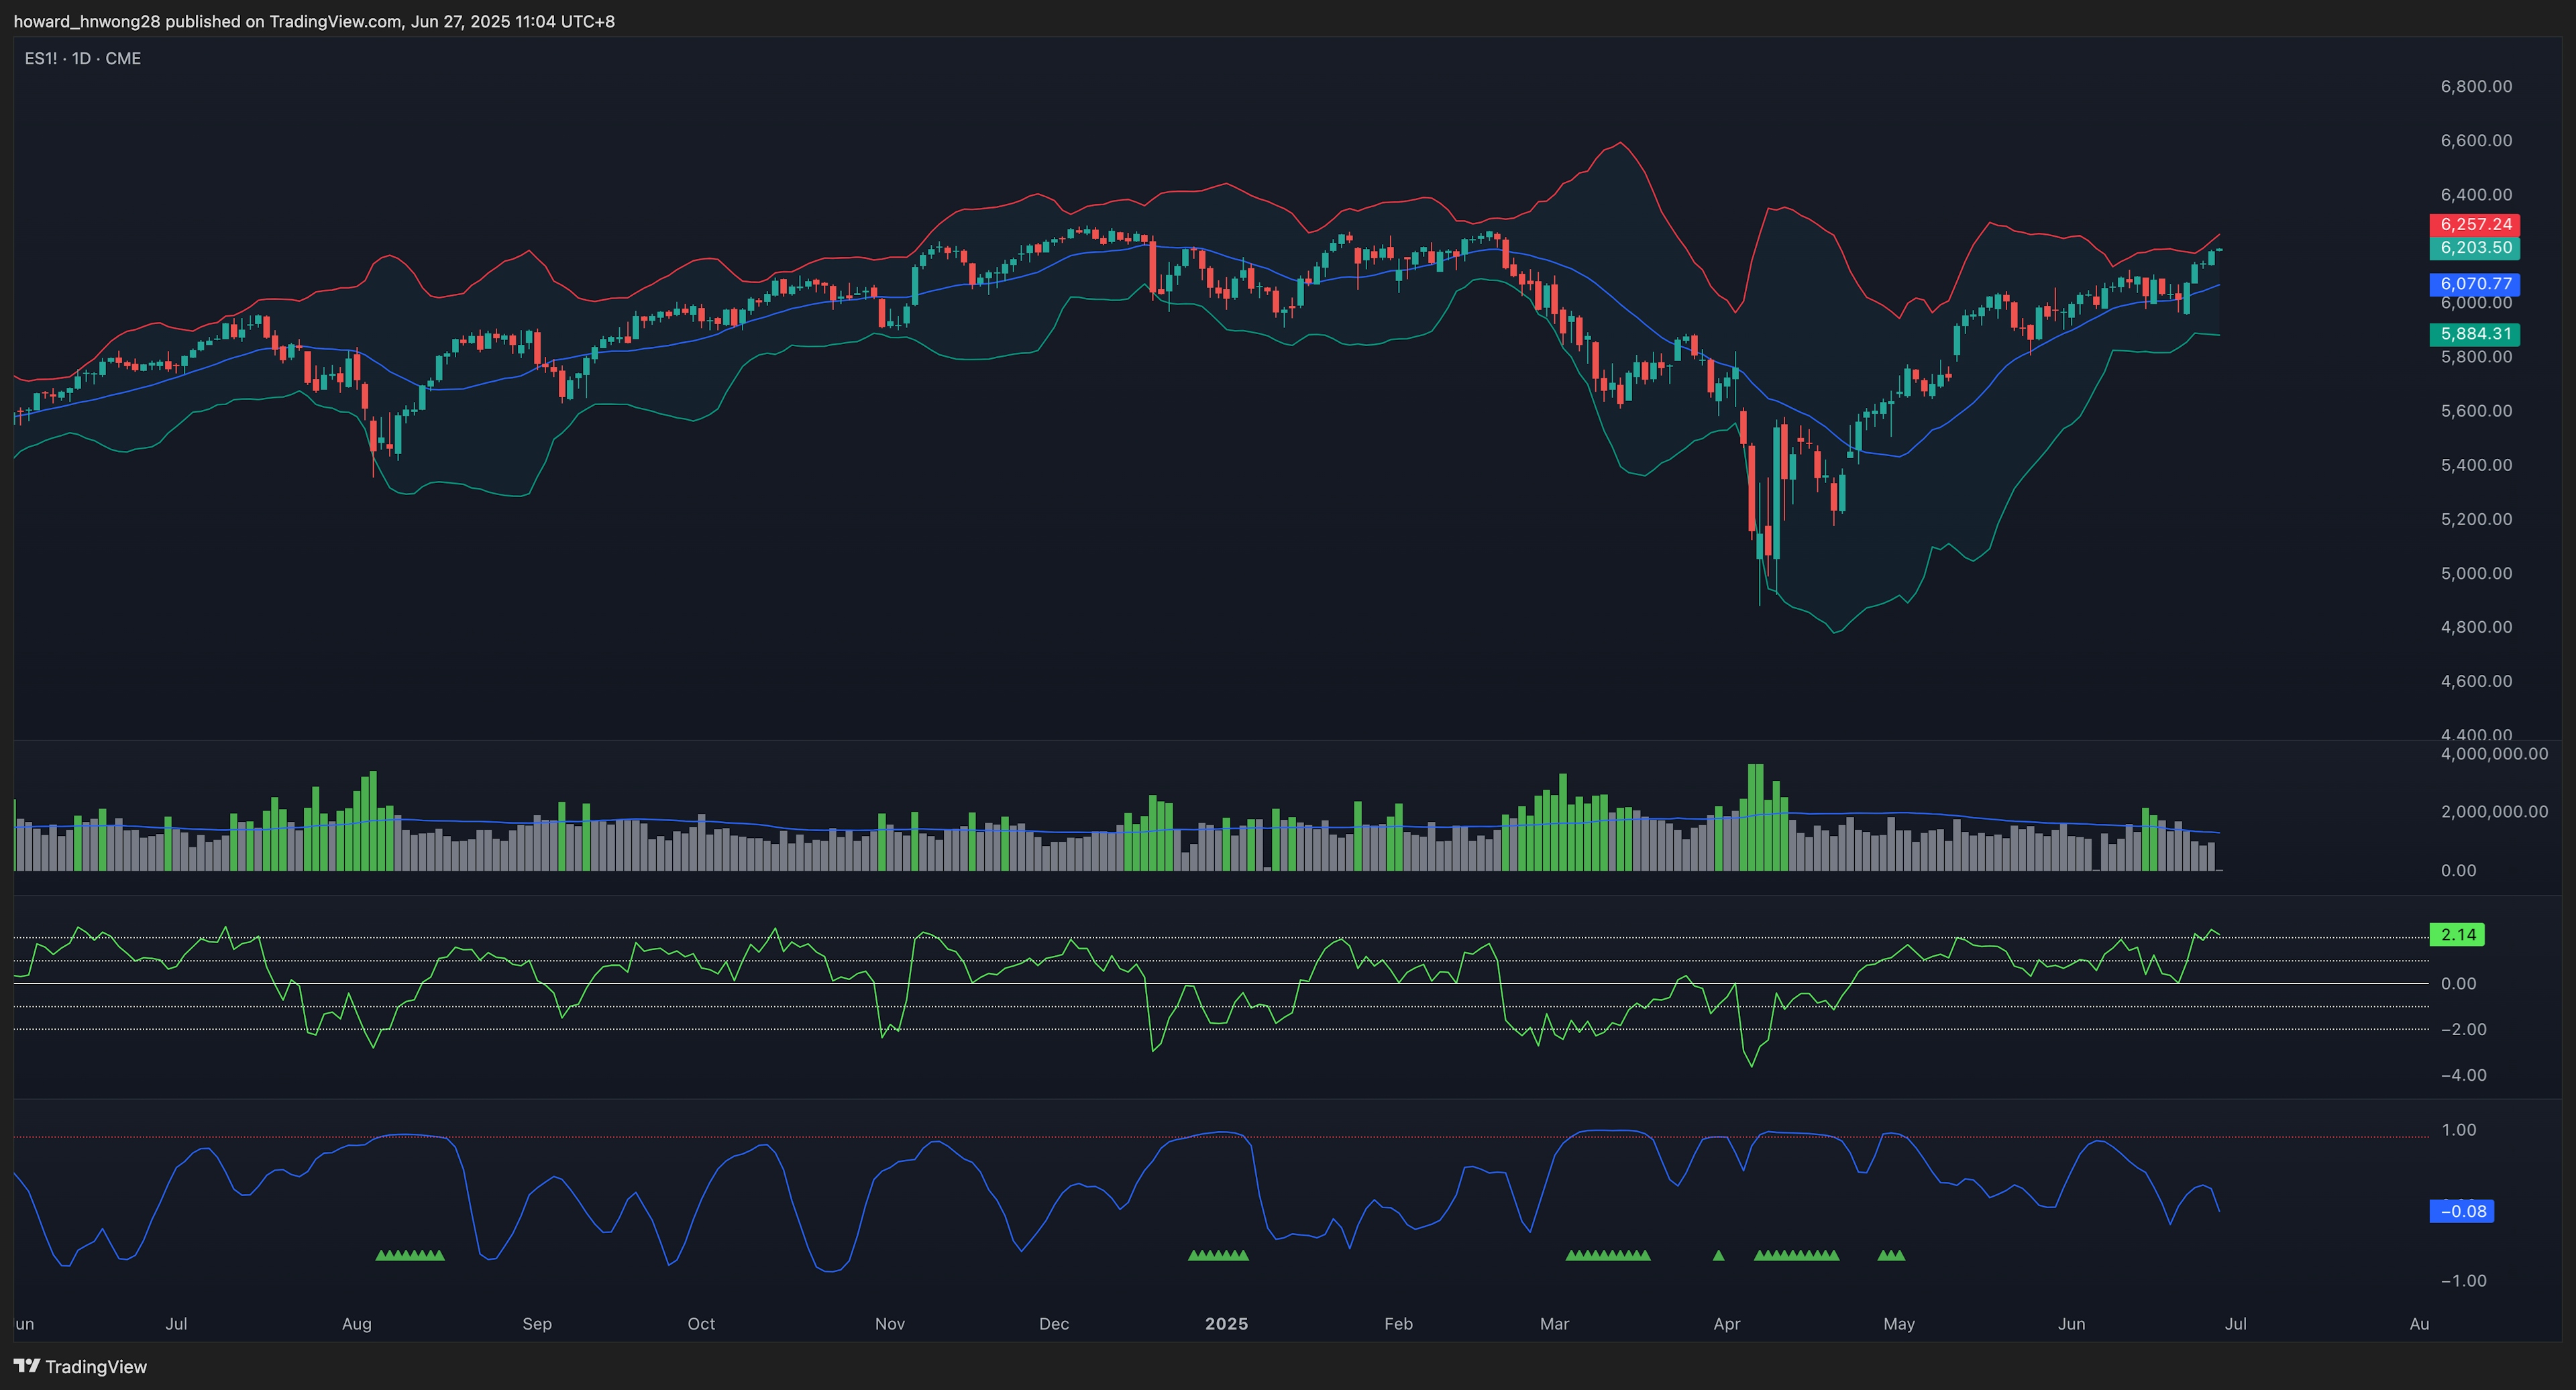Select the Nov label on time axis
Image resolution: width=2576 pixels, height=1390 pixels.
(889, 1323)
